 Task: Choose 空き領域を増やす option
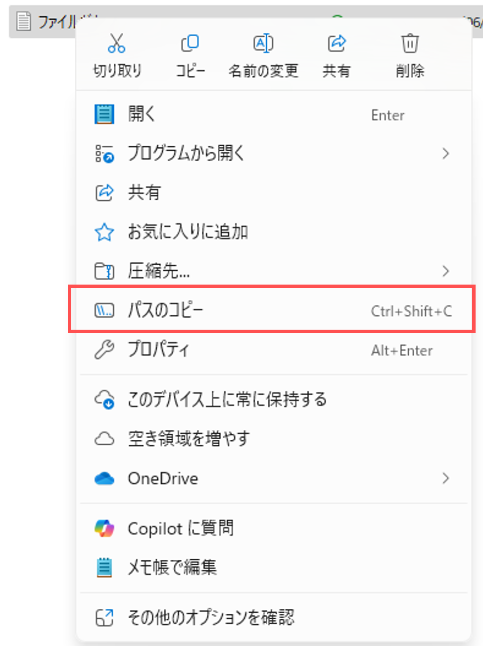273,439
